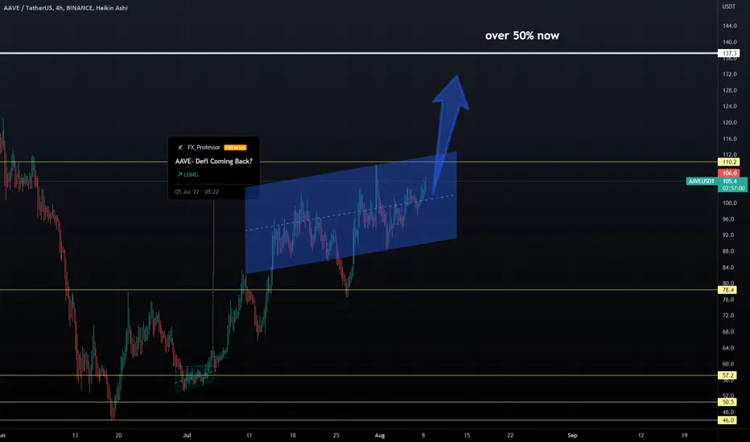The width and height of the screenshot is (750, 442).
Task: Click the 100.0 tick on price scale
Action: click(729, 203)
